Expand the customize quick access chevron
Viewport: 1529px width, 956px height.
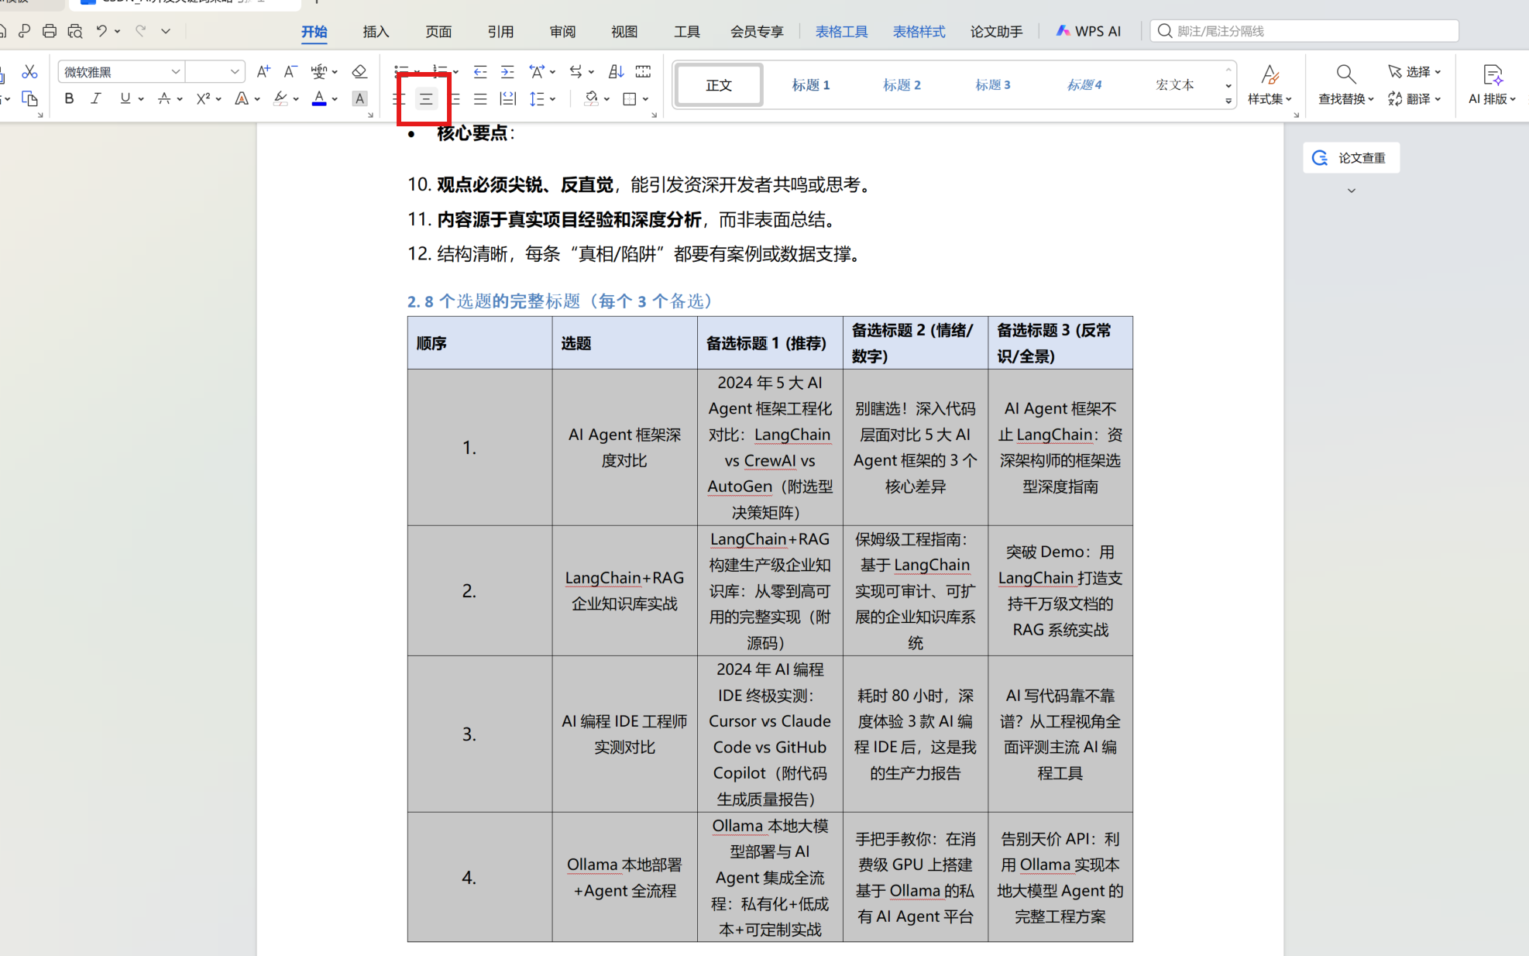click(x=166, y=31)
